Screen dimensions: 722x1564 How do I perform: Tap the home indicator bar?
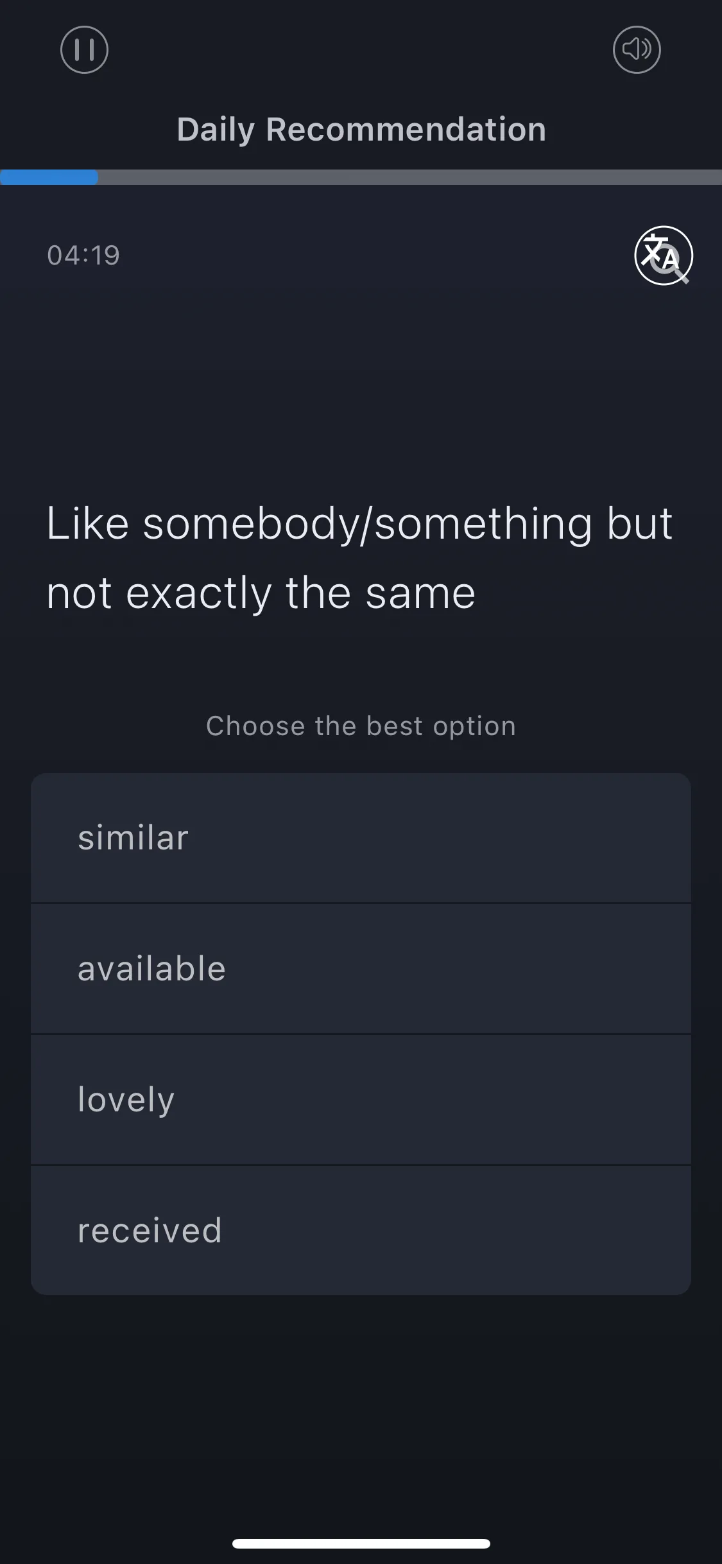(361, 1543)
